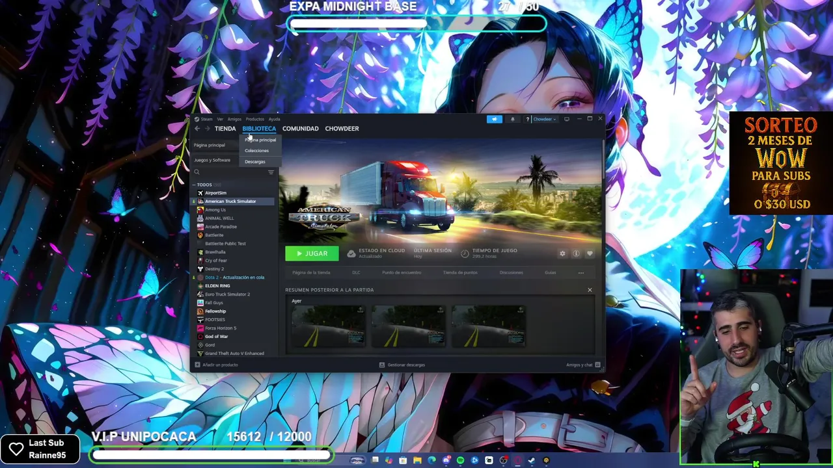833x468 pixels.
Task: Click the Steam back arrow
Action: pyautogui.click(x=197, y=129)
